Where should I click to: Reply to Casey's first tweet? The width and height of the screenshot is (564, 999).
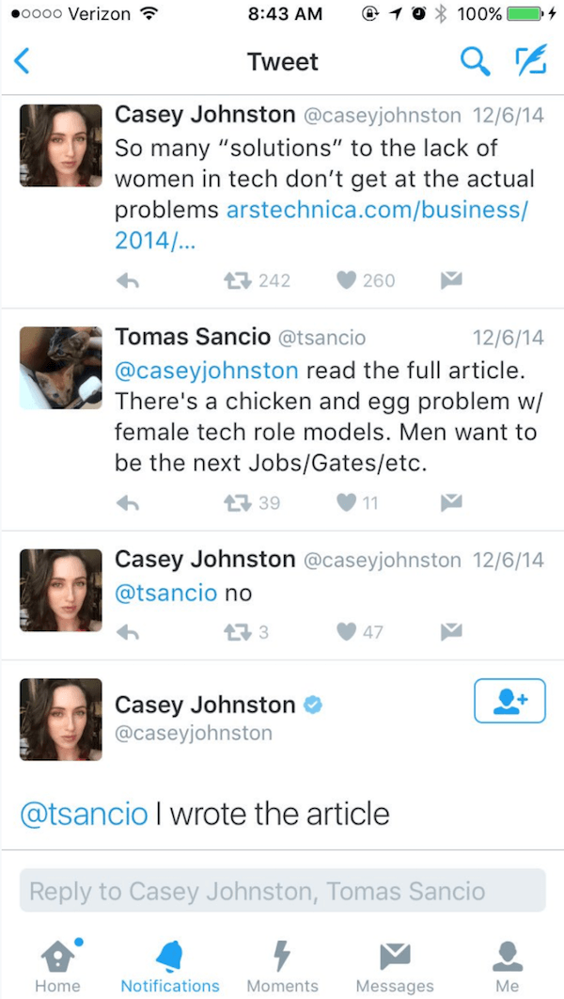tap(128, 280)
